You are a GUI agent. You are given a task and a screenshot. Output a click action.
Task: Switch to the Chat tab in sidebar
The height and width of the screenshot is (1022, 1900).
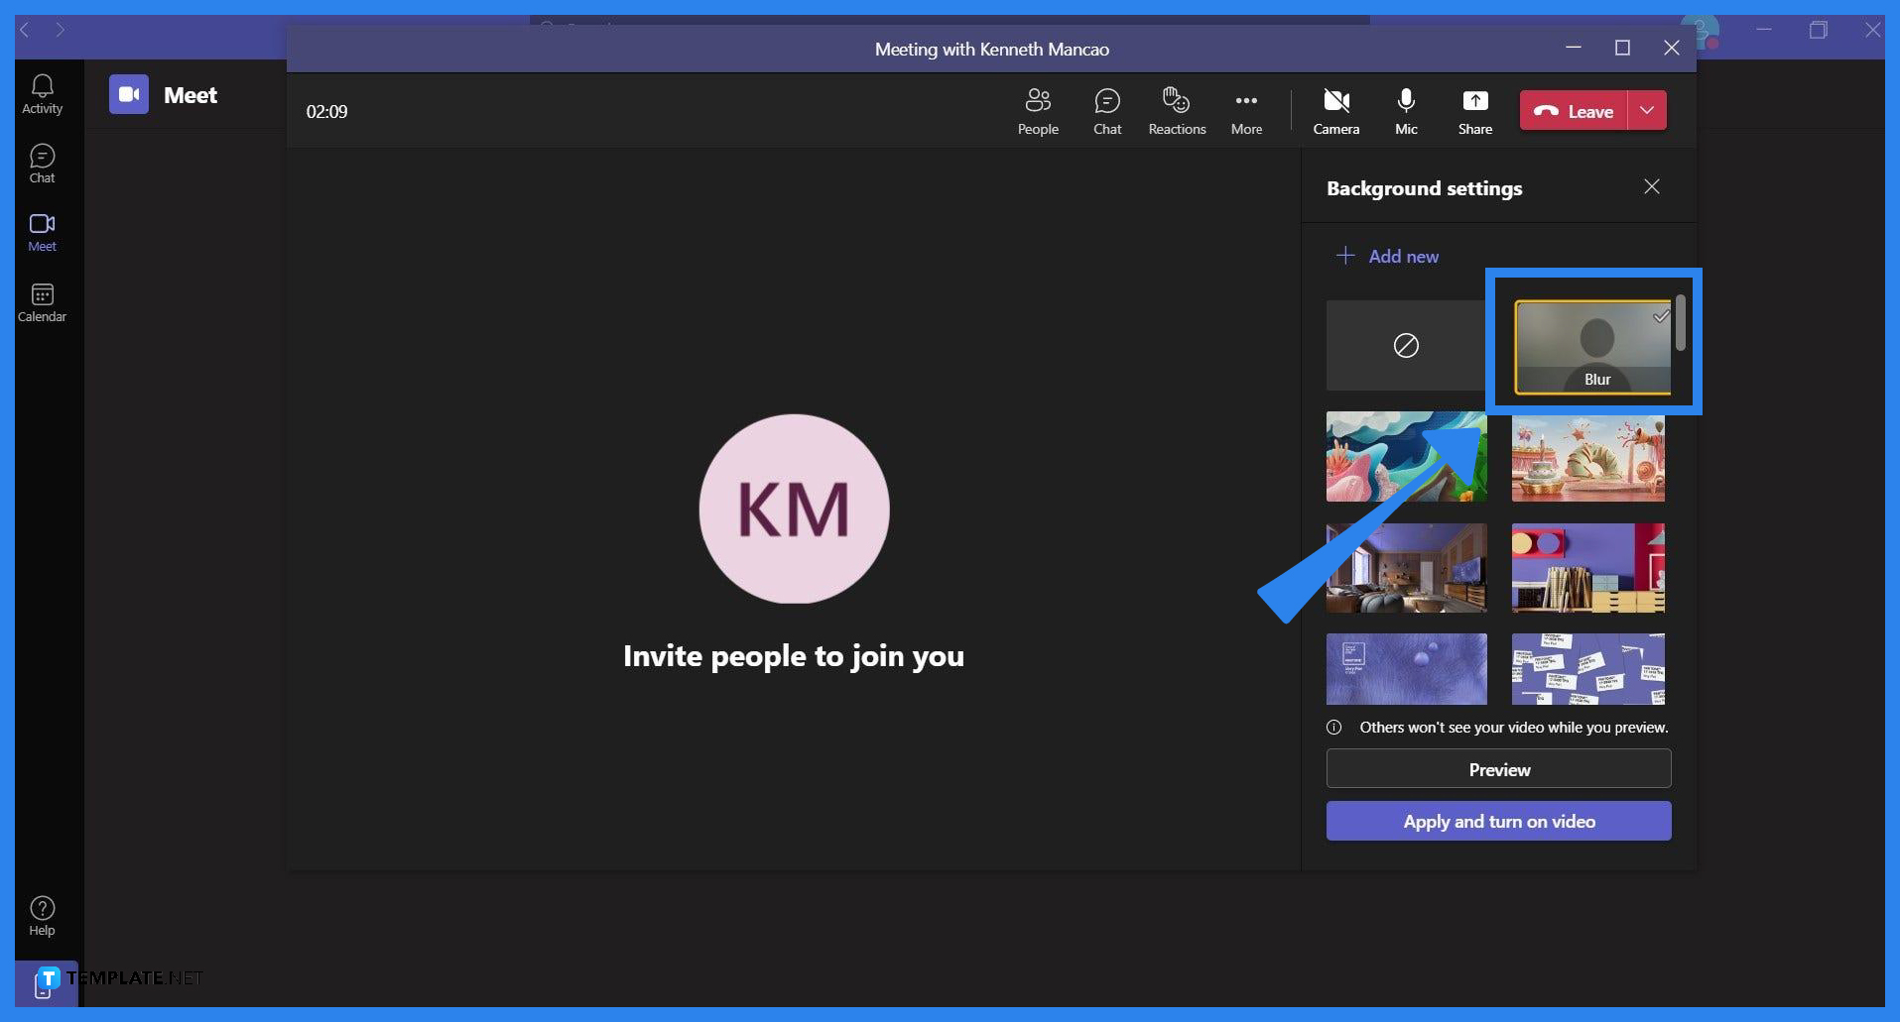click(42, 162)
